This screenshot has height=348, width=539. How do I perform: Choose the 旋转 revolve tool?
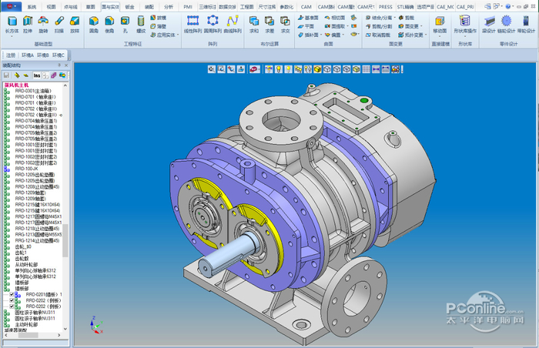pos(44,25)
